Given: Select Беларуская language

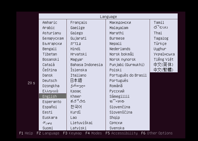Looking at the screenshot, I should [x=53, y=38].
